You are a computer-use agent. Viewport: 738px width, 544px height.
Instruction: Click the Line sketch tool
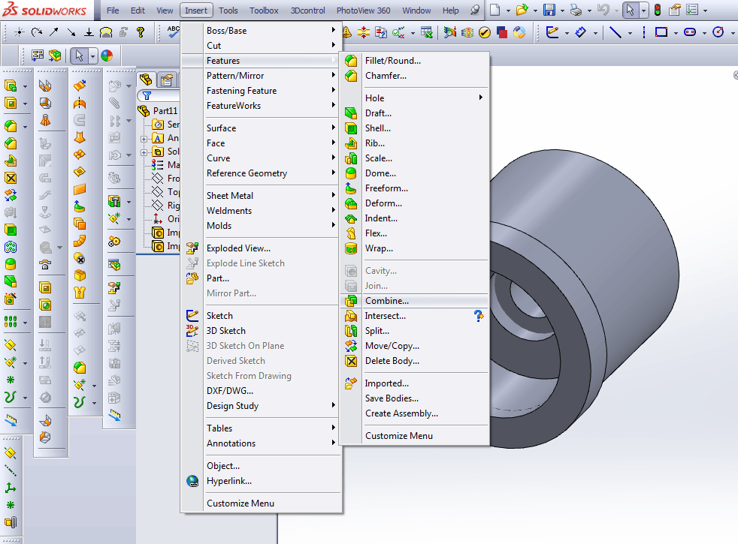[616, 32]
